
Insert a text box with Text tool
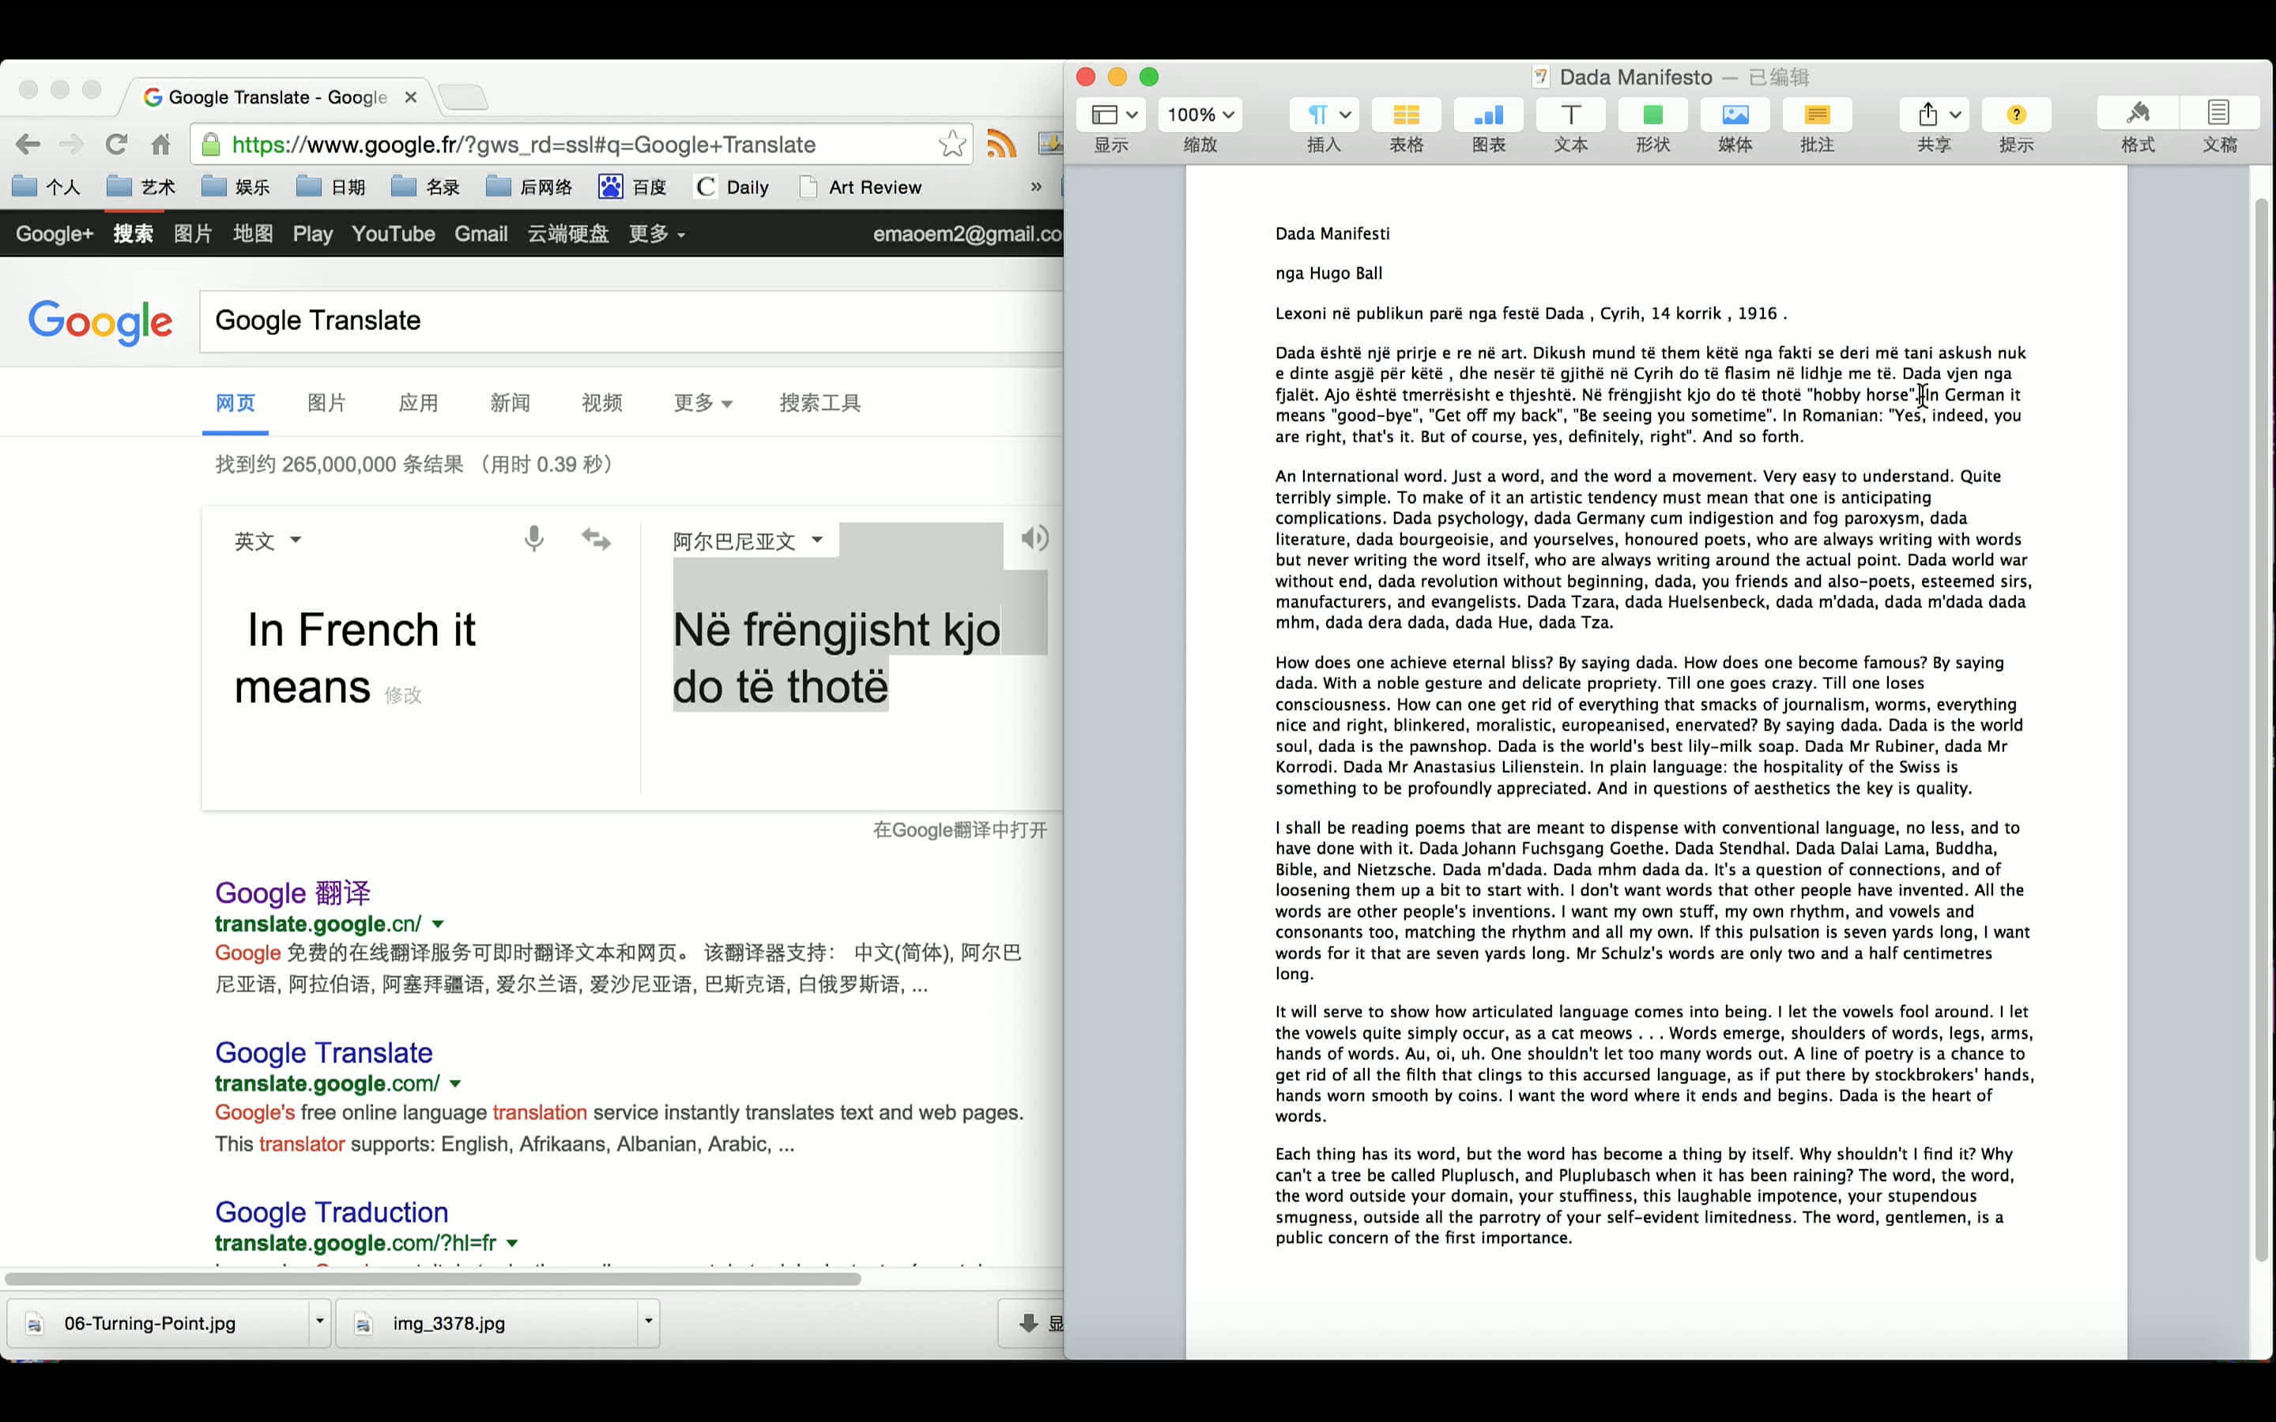(x=1569, y=115)
